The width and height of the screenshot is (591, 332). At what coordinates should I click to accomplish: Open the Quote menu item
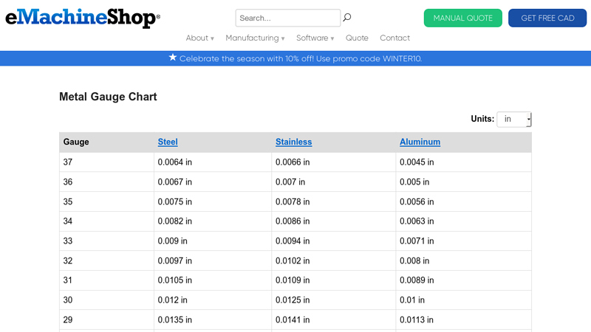coord(357,38)
